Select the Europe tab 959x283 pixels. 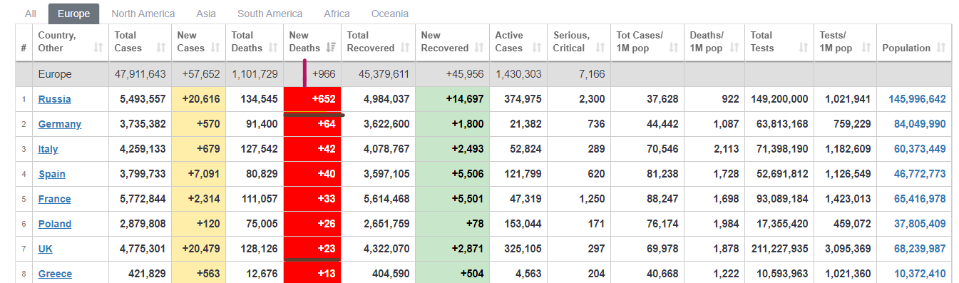74,14
